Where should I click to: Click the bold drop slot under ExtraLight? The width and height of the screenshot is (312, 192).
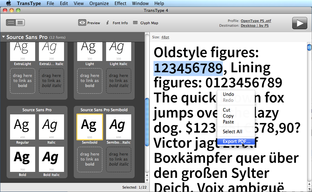pos(23,81)
